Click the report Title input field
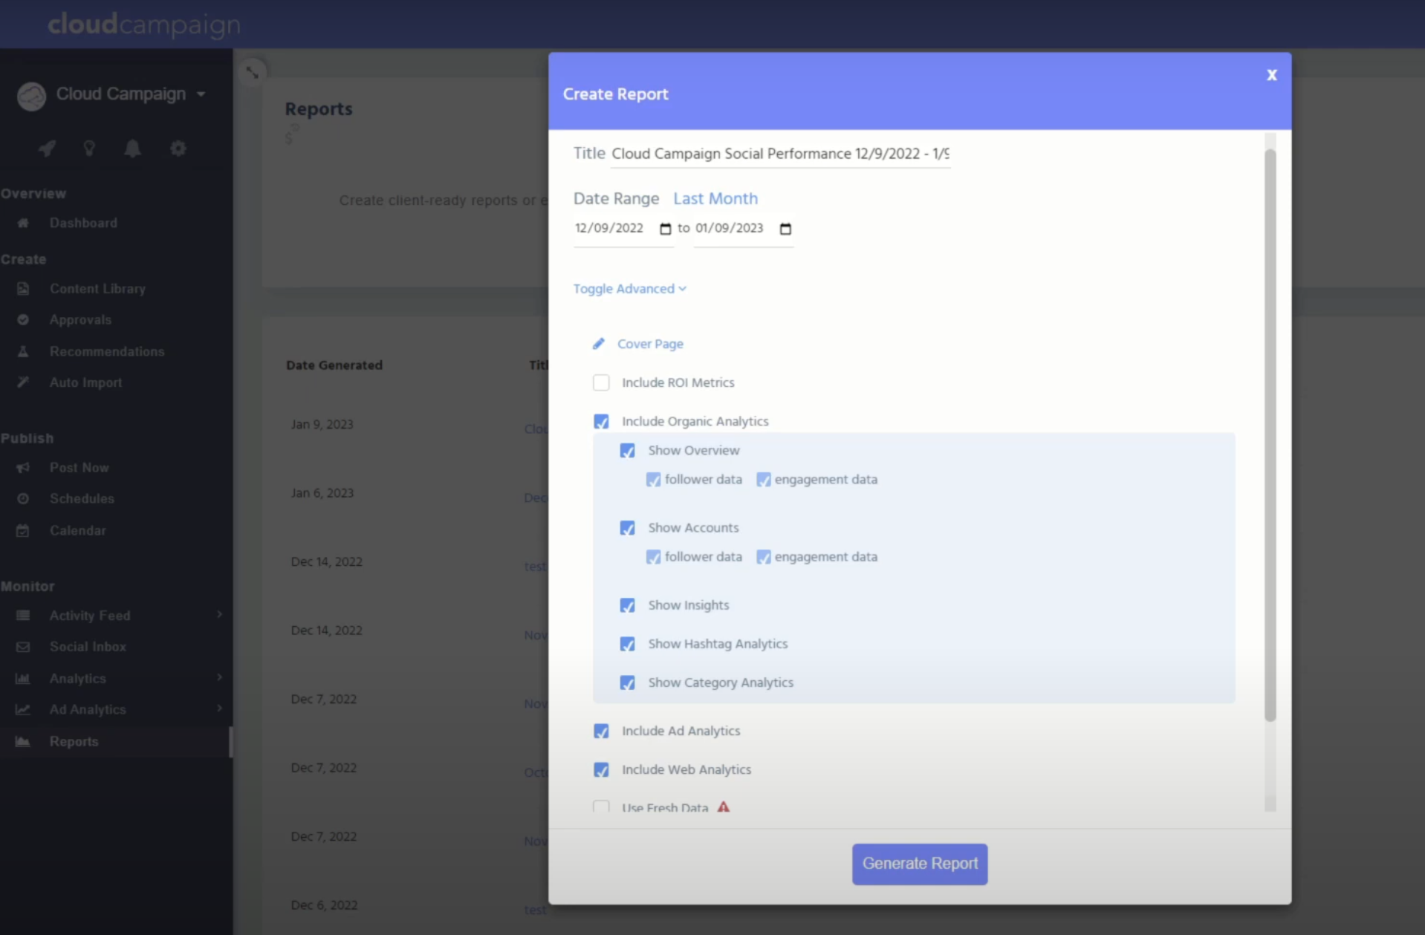 pos(780,154)
